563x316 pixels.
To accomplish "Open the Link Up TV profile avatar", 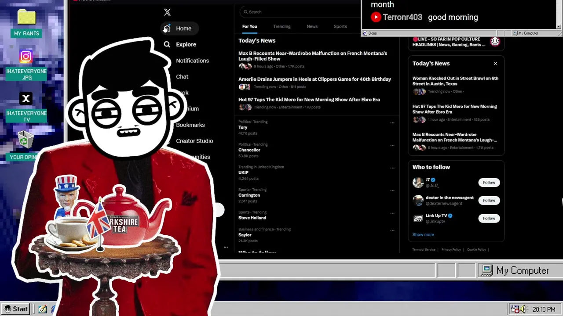I will click(418, 219).
